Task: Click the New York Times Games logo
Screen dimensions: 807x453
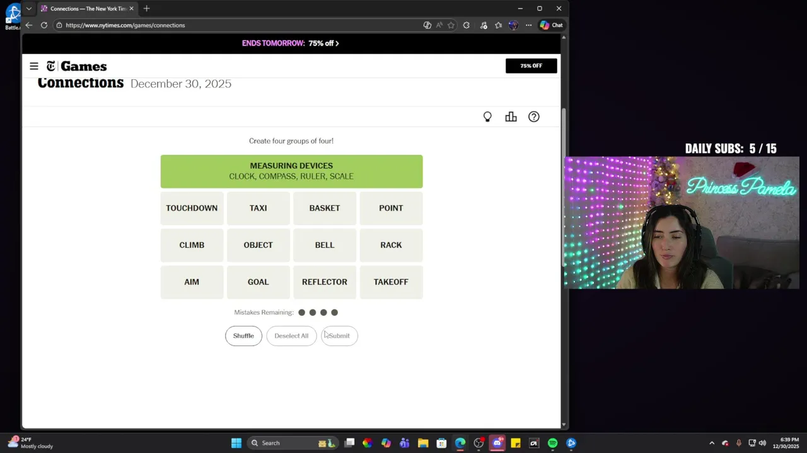Action: pos(76,66)
